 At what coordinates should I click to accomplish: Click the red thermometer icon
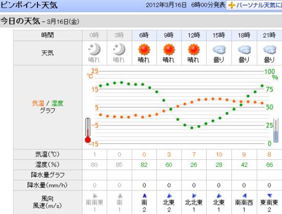(88, 131)
